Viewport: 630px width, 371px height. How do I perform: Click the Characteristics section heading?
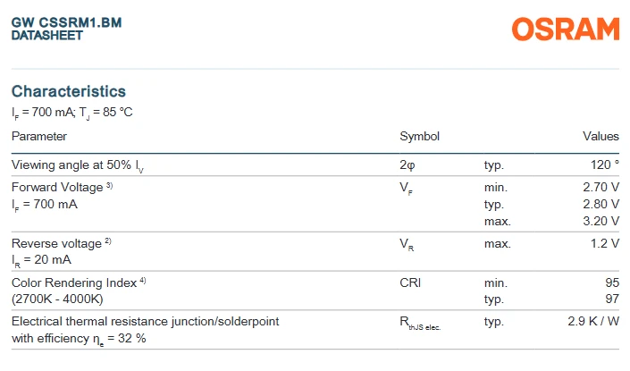(69, 91)
